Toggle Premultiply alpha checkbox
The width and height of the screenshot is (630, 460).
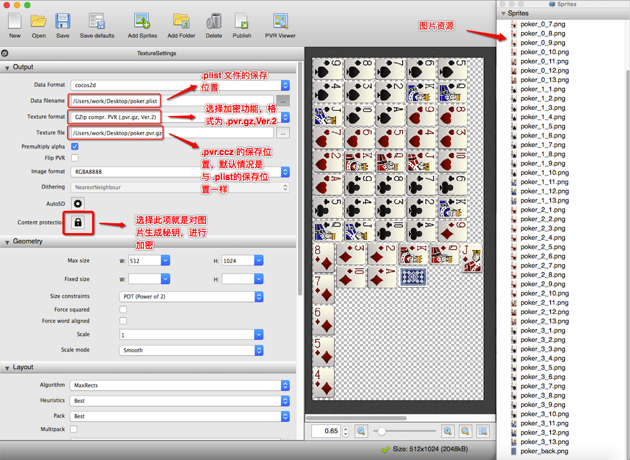click(75, 147)
